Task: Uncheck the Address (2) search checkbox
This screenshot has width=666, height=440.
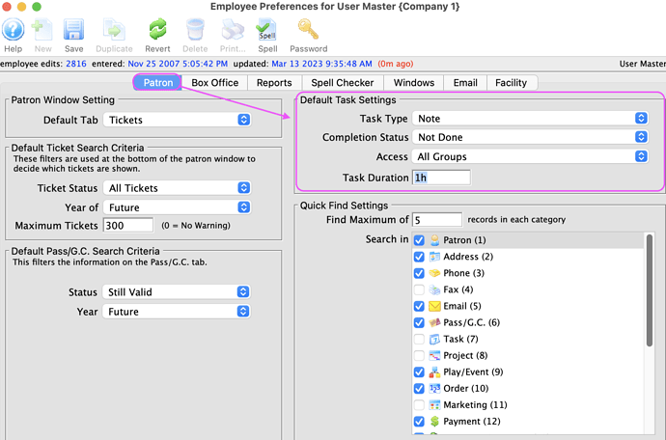Action: 419,257
